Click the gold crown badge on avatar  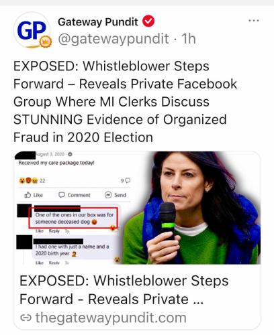[46, 42]
